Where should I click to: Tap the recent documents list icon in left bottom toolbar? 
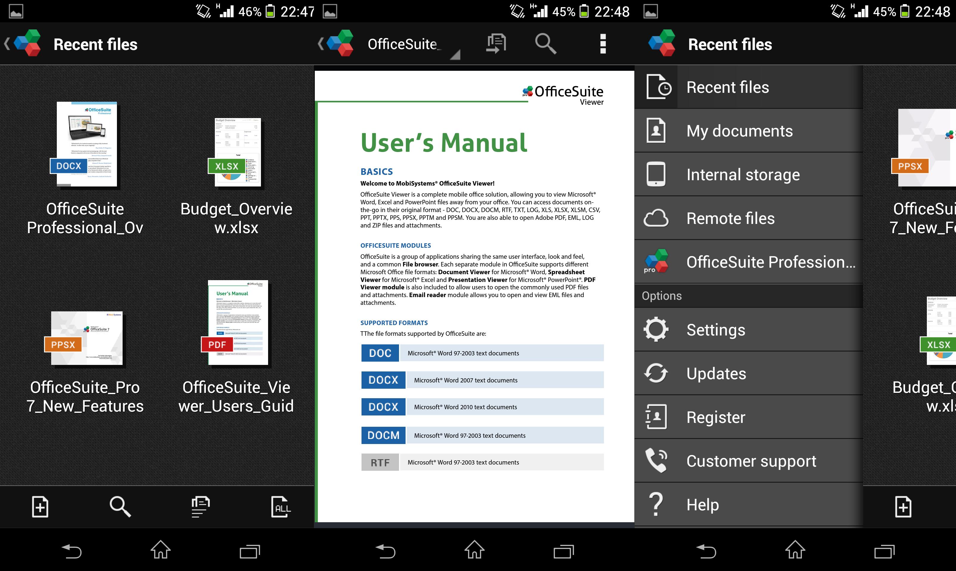pos(200,506)
